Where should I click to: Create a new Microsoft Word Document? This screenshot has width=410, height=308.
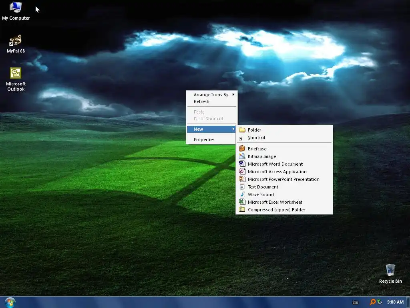tap(284, 164)
